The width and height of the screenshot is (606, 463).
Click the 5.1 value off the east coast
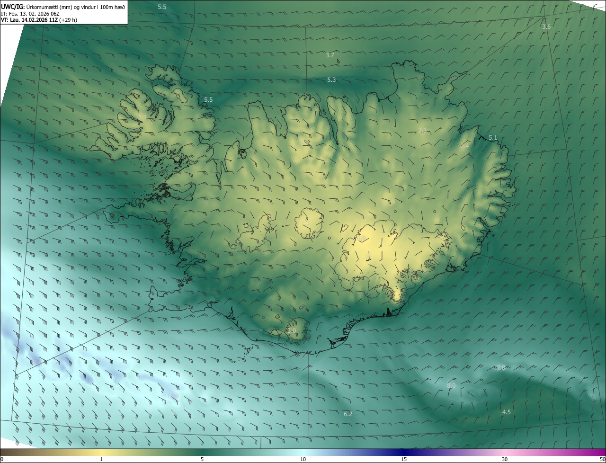pos(493,138)
